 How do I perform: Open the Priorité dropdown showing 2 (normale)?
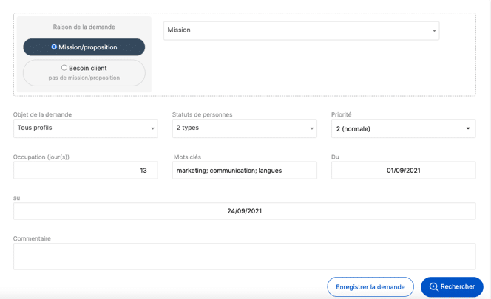click(403, 128)
